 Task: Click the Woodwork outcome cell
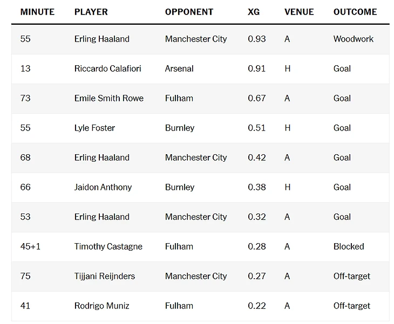pos(354,39)
